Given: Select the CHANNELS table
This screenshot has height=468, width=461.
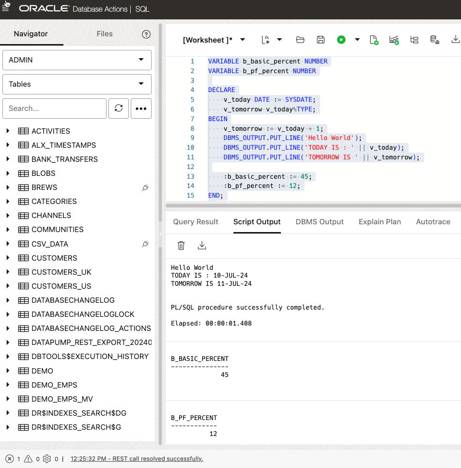Looking at the screenshot, I should 51,216.
